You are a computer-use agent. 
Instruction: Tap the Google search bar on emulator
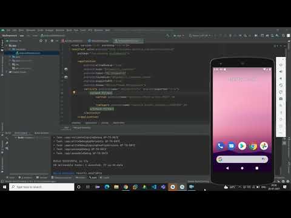pos(242,159)
